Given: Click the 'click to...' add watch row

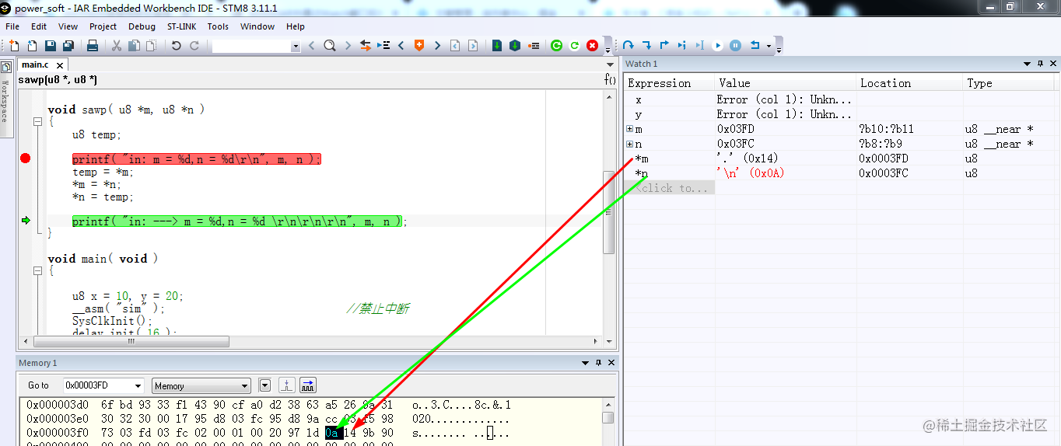Looking at the screenshot, I should (x=671, y=188).
